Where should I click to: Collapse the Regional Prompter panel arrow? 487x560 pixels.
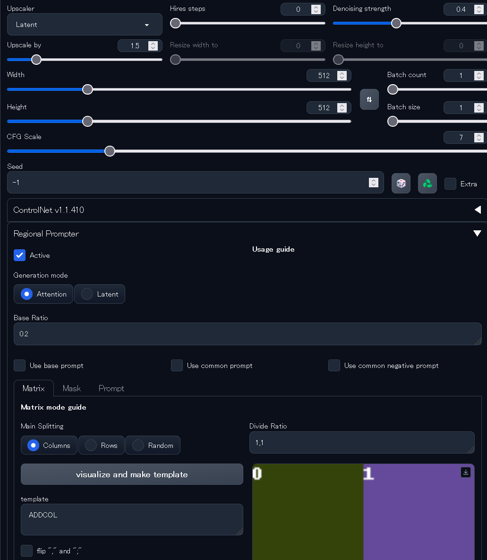[477, 233]
